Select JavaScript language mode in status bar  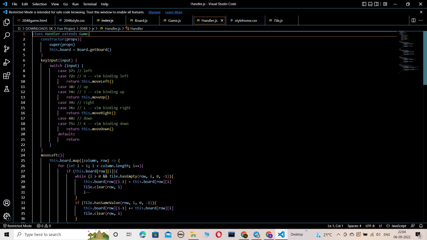tap(396, 226)
